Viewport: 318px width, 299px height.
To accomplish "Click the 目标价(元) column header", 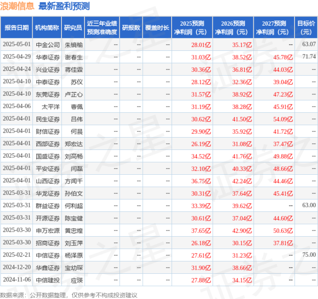I will (306, 27).
